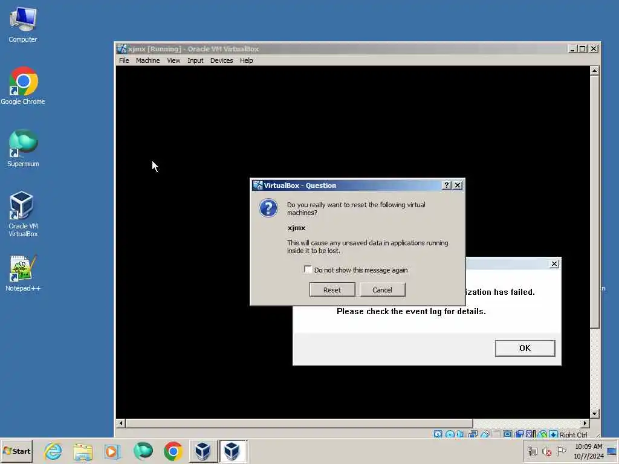Viewport: 619px width, 464px height.
Task: Open the Supermium desktop shortcut
Action: pos(23,149)
